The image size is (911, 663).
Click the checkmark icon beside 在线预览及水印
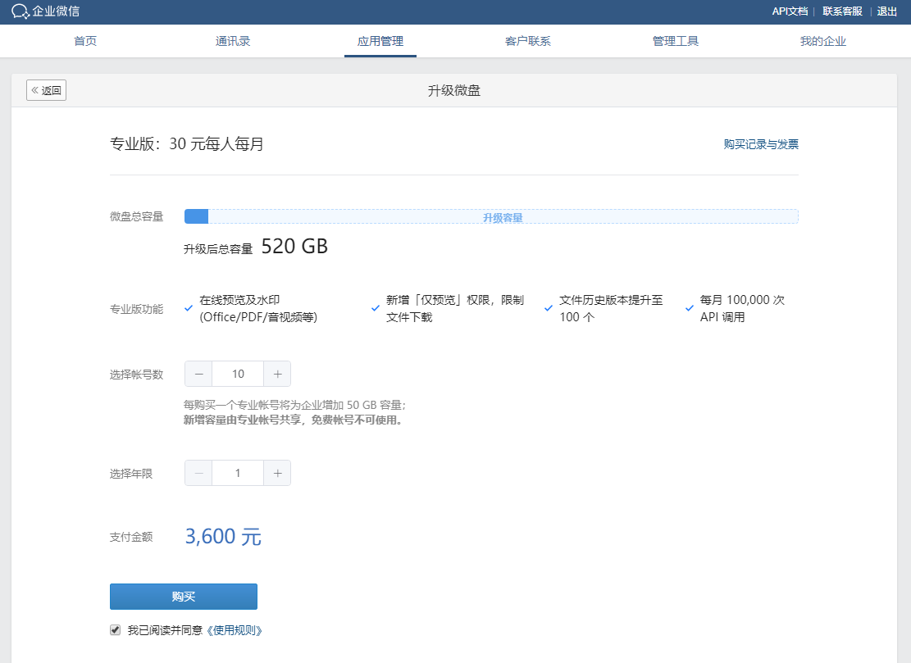coord(189,308)
